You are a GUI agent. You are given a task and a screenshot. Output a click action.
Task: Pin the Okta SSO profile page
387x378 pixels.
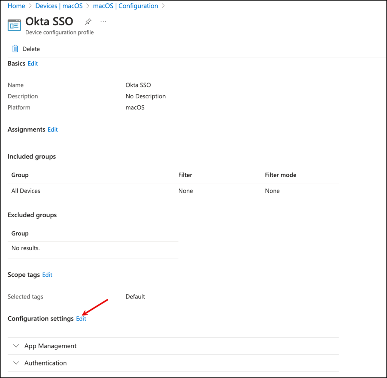click(88, 22)
